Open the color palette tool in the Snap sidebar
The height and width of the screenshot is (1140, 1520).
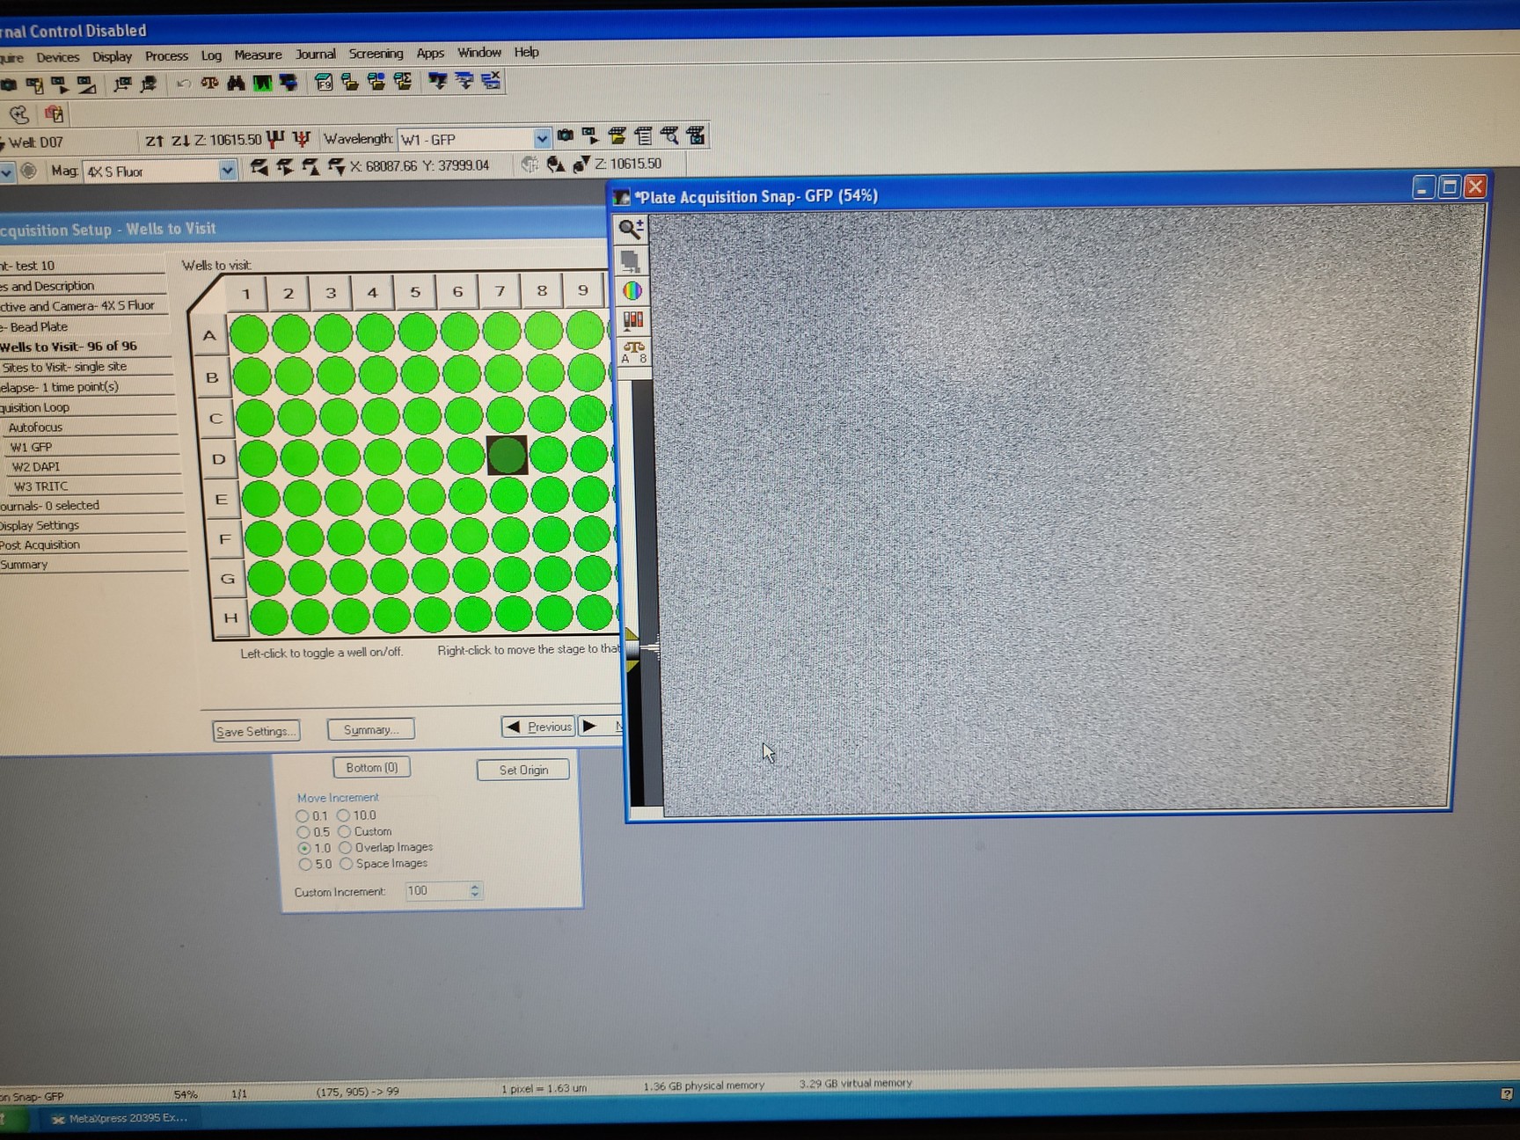pyautogui.click(x=633, y=290)
